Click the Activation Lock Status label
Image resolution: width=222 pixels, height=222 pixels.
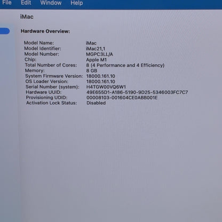(52, 103)
